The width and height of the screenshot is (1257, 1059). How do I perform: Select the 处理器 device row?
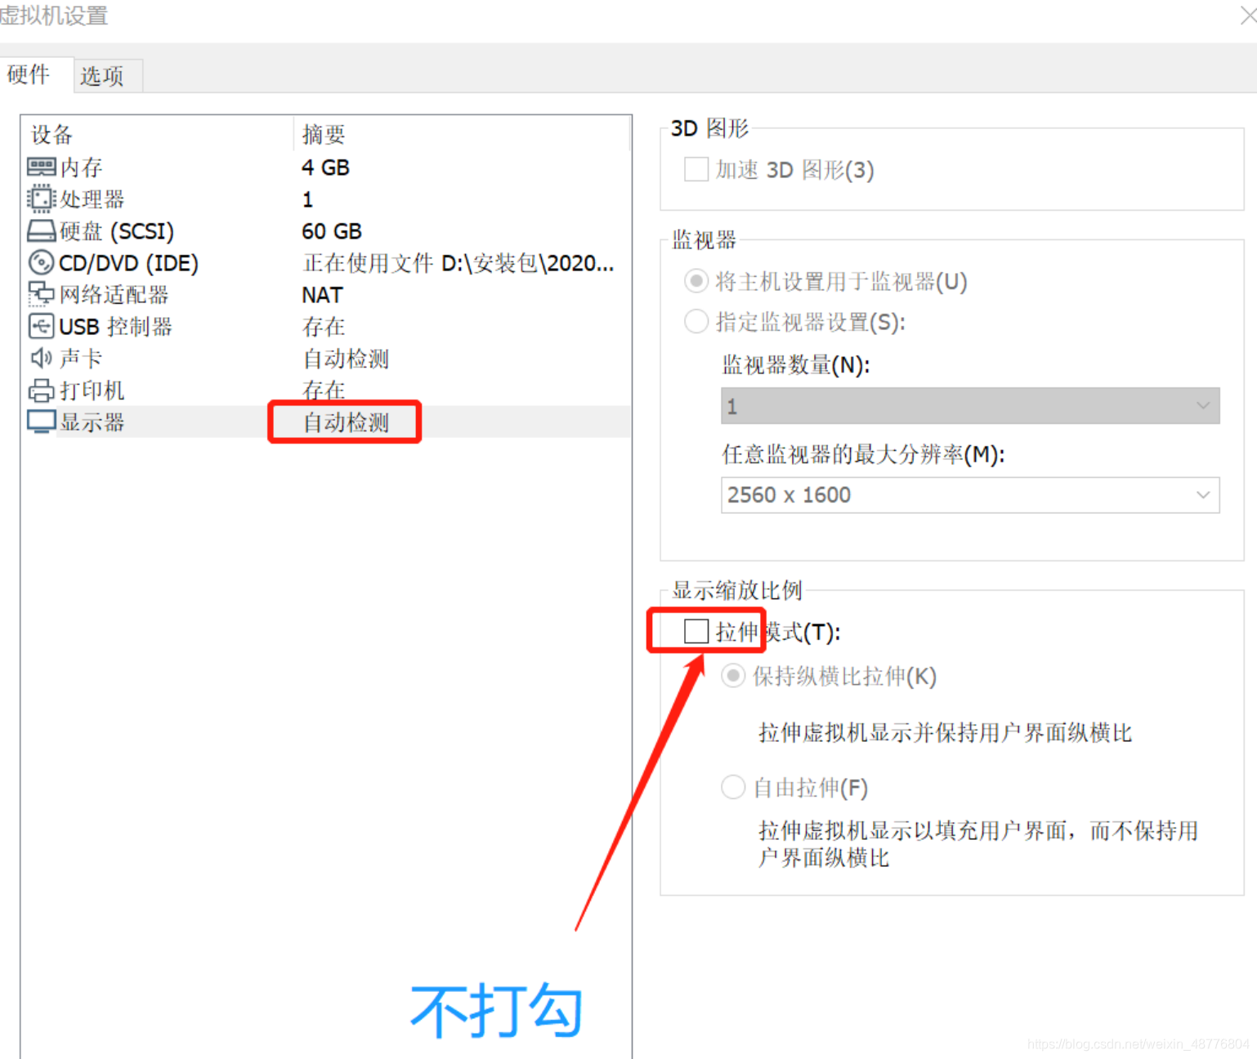(x=327, y=199)
